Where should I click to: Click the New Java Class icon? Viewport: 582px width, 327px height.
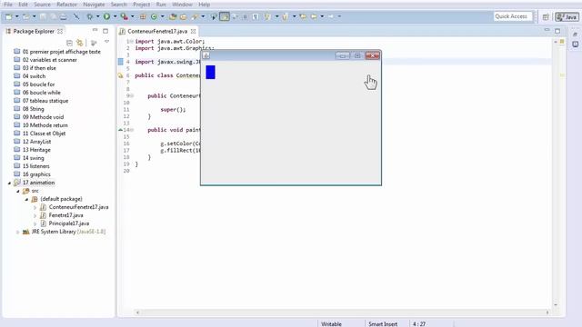pos(154,16)
